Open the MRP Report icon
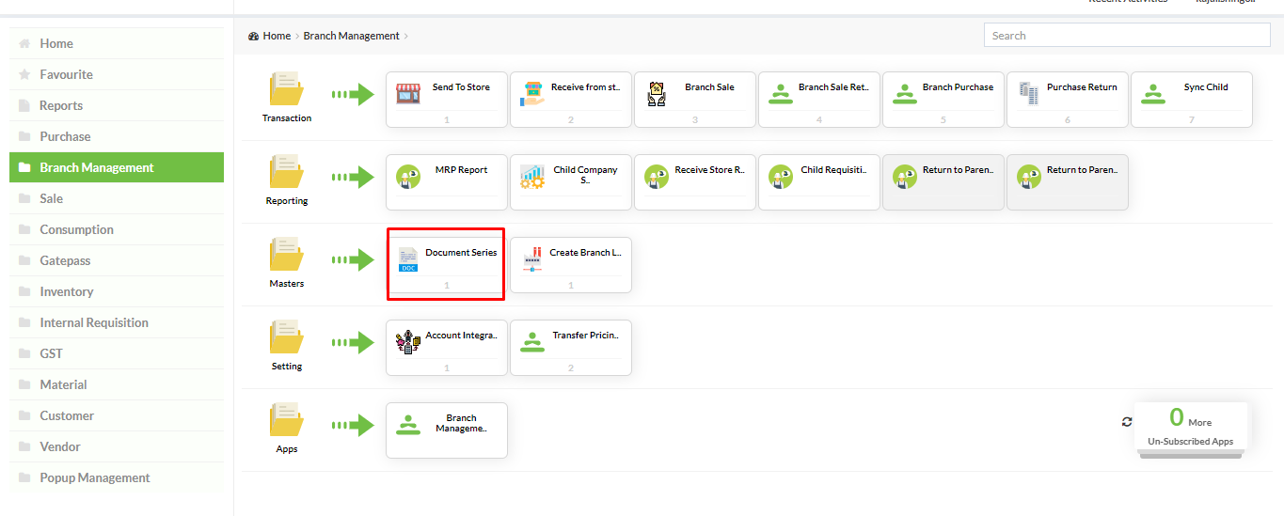The image size is (1284, 516). (x=407, y=177)
